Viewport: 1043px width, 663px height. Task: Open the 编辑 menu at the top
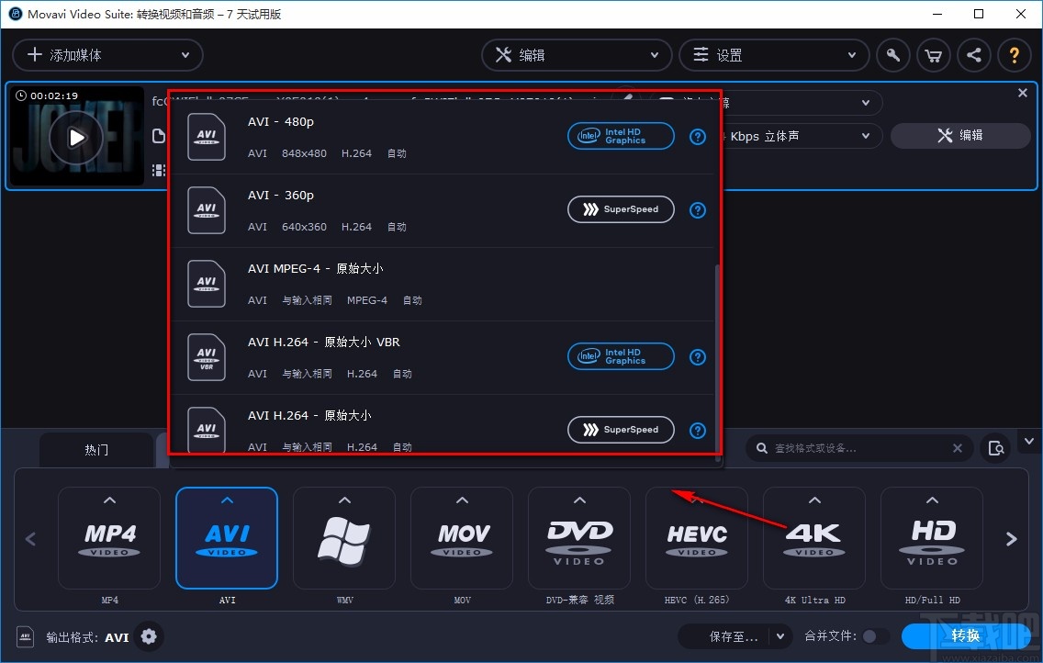(576, 55)
